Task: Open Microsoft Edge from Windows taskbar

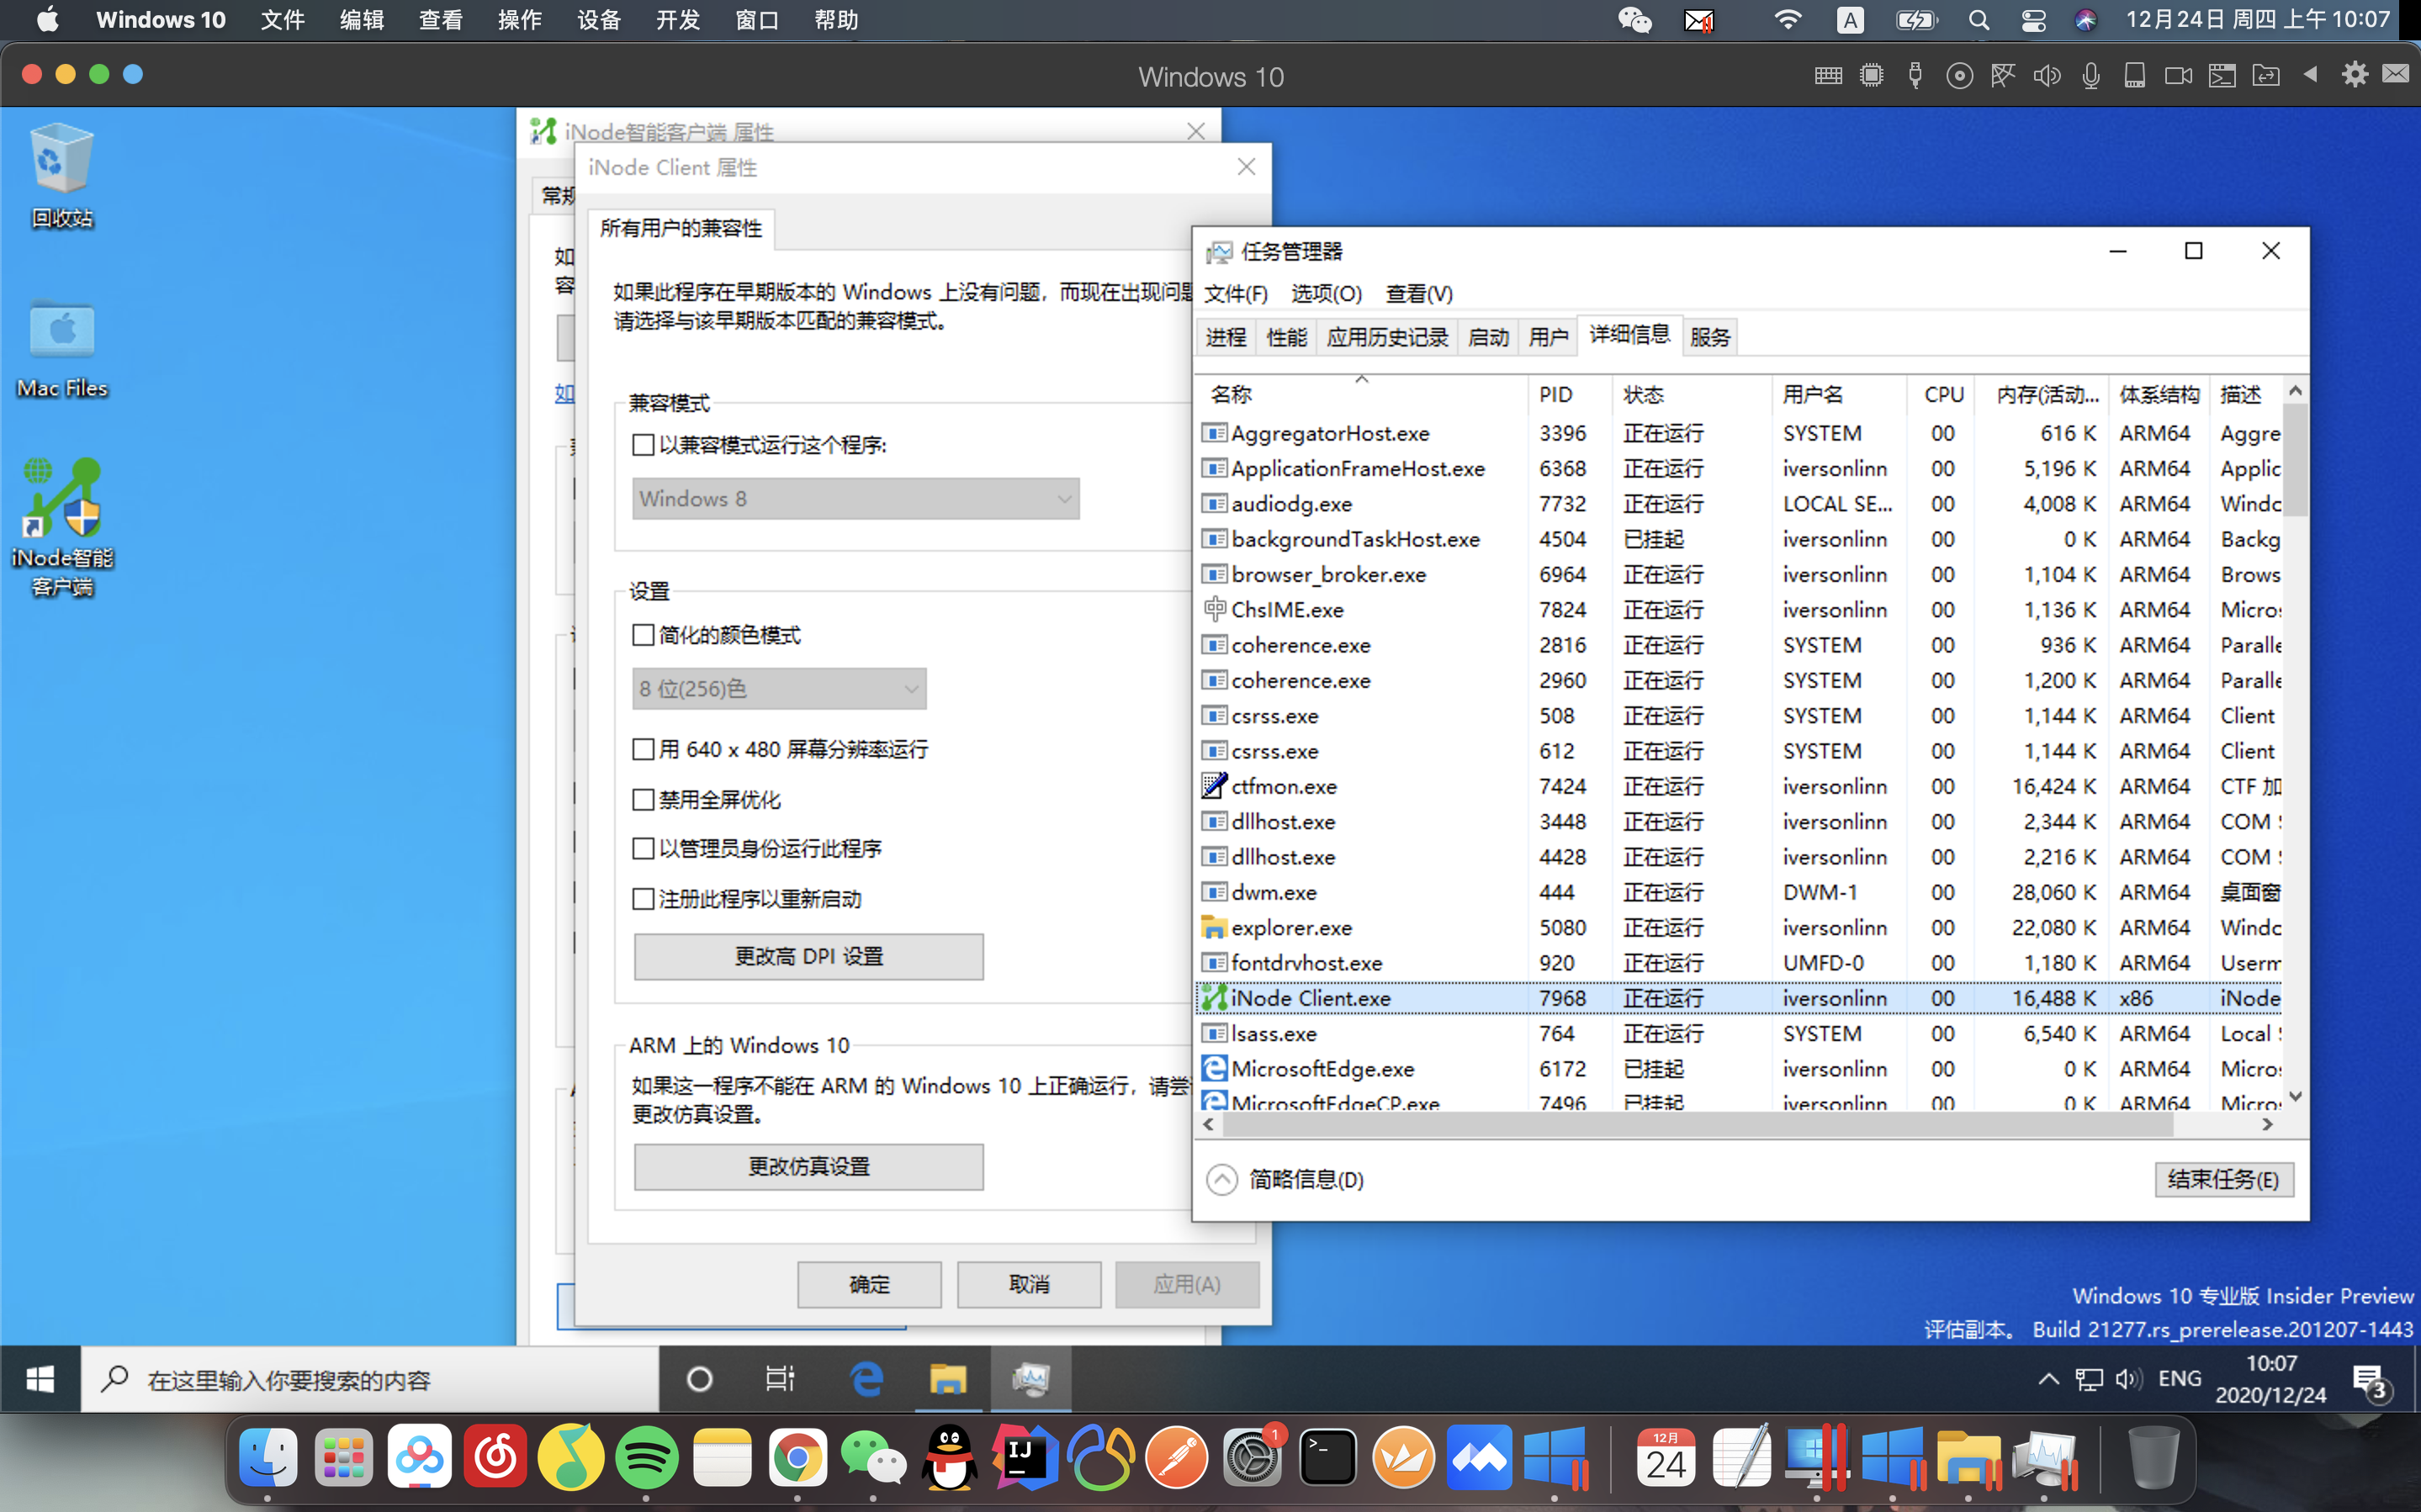Action: pos(866,1379)
